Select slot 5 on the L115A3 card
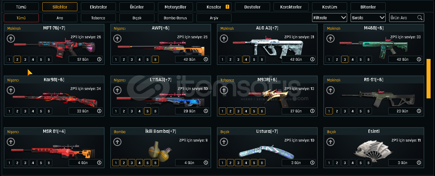The width and height of the screenshot is (435, 176). [147, 111]
